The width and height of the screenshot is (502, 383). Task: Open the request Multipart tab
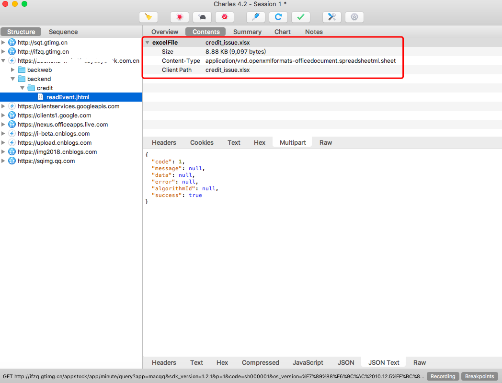[x=293, y=143]
